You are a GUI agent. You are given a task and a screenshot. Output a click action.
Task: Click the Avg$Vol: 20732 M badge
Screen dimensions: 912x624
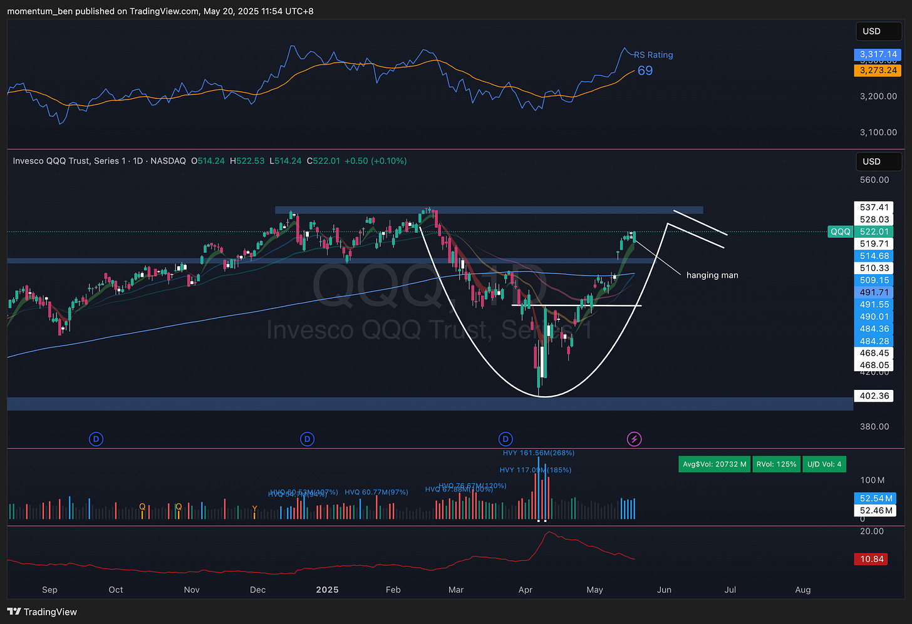(x=714, y=464)
